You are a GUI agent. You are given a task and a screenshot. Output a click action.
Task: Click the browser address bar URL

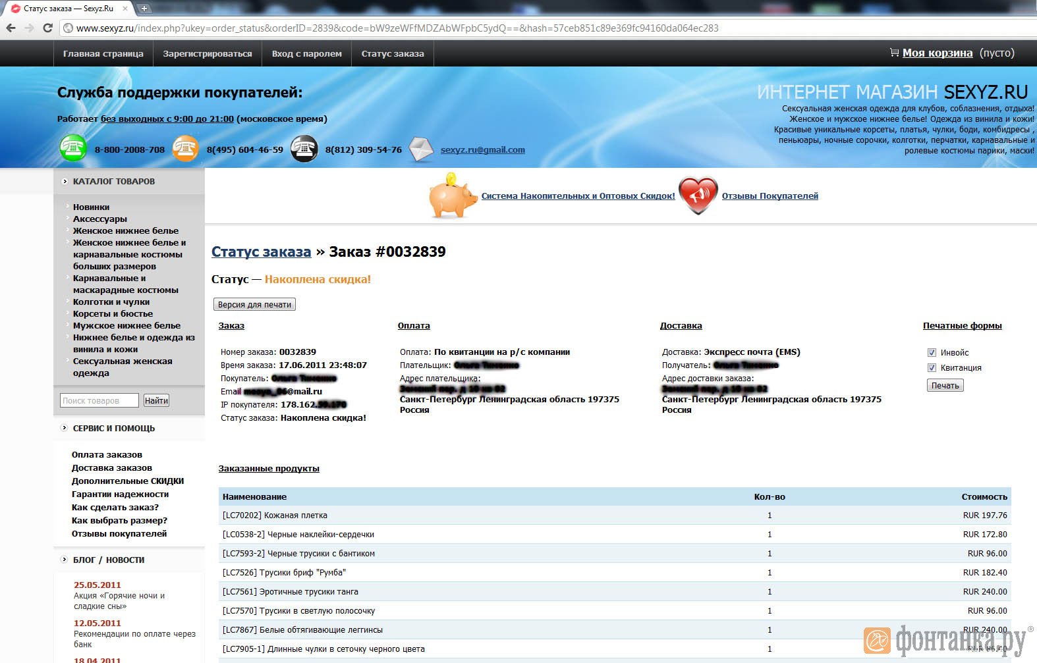click(397, 28)
